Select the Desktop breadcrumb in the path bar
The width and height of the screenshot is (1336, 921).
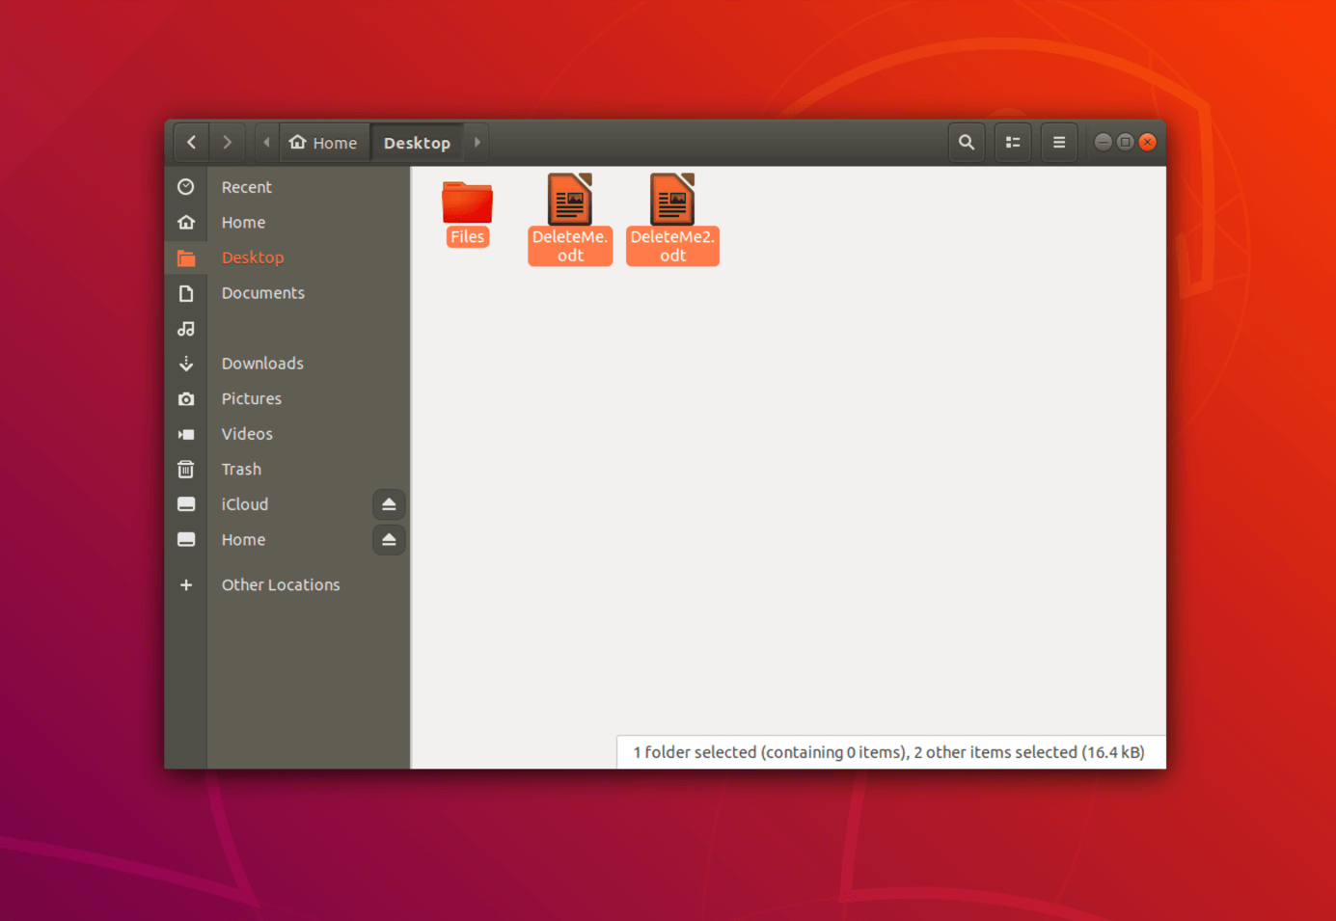click(417, 142)
